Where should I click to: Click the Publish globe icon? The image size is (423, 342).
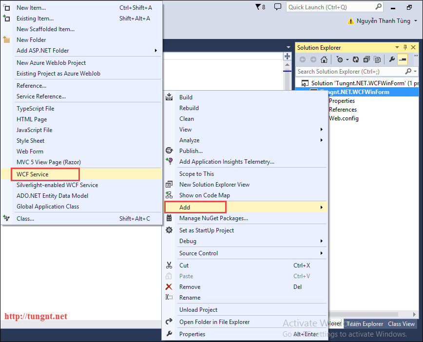click(169, 151)
